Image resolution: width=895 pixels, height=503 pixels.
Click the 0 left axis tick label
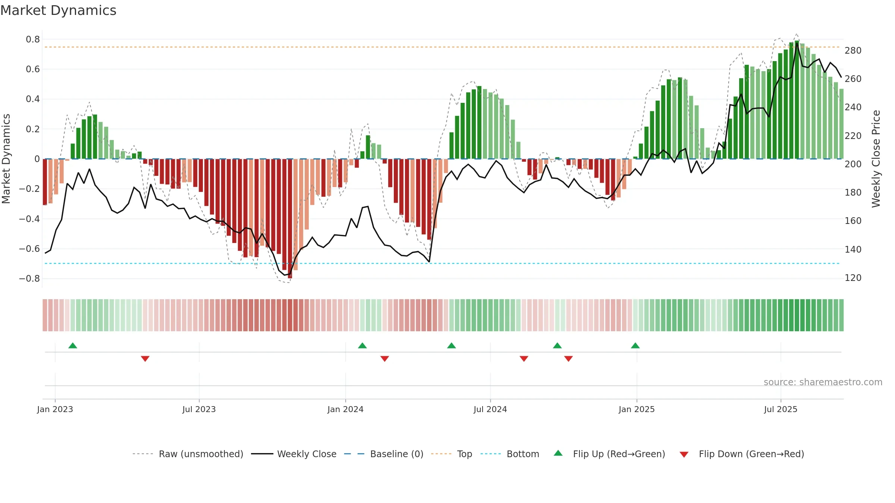[x=37, y=159]
